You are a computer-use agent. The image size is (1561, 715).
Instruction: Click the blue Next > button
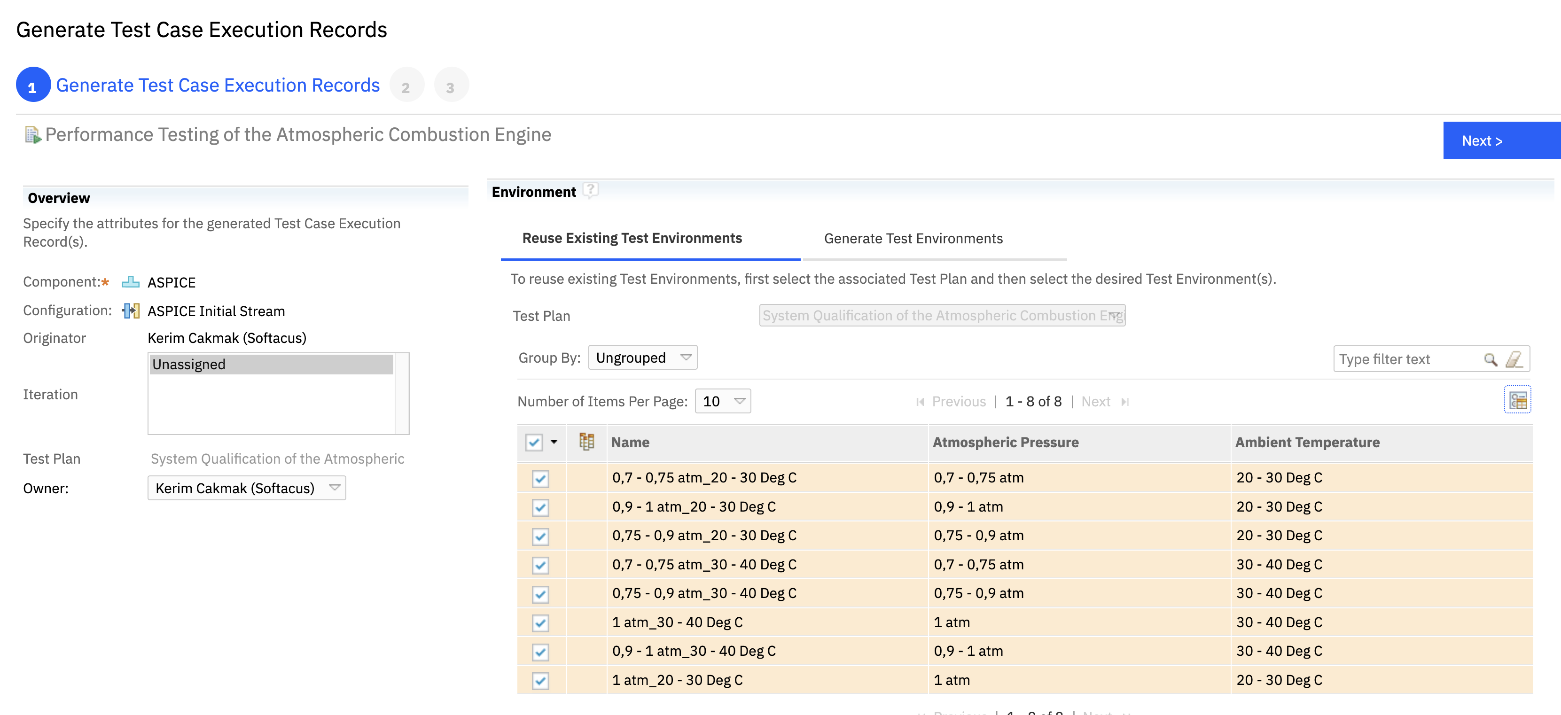1502,140
